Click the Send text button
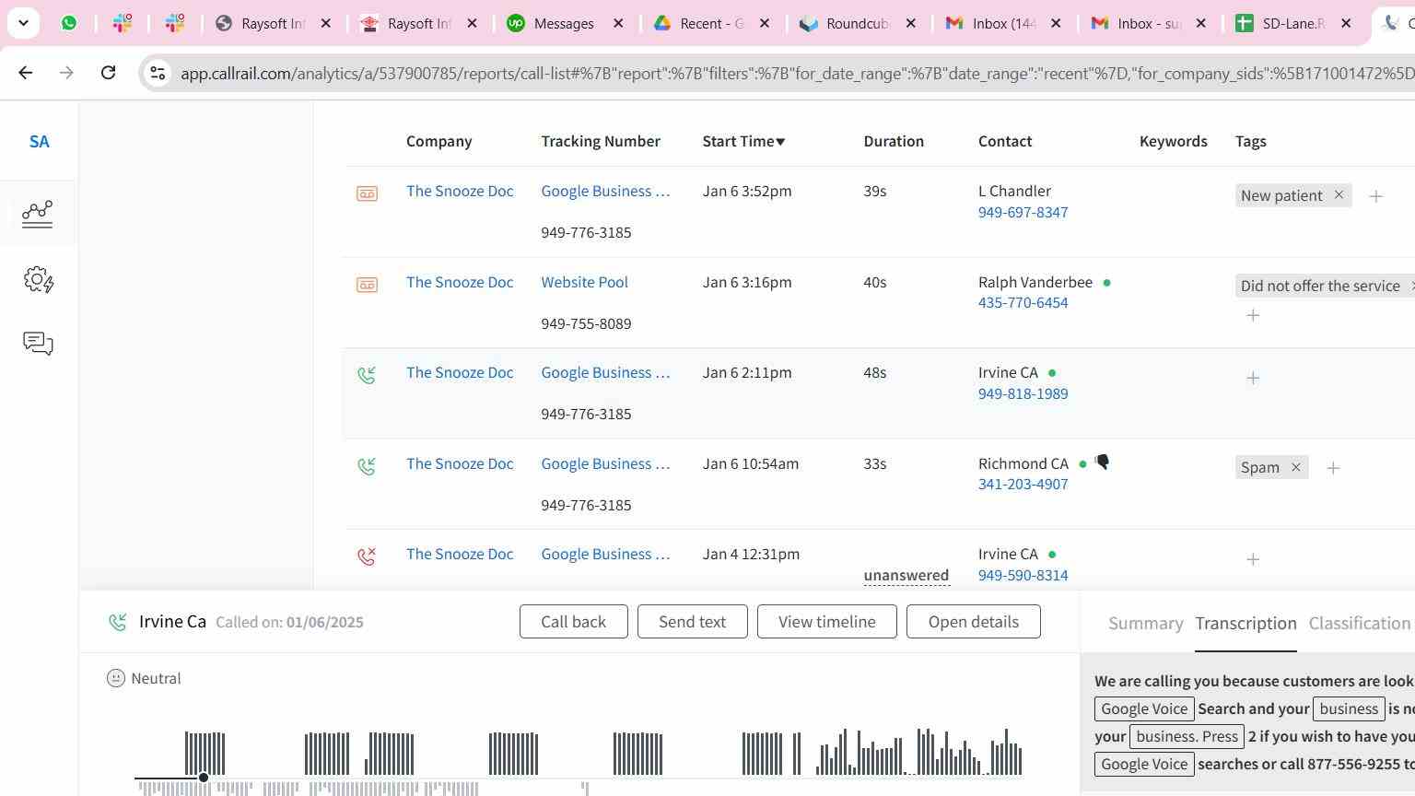1415x796 pixels. click(692, 622)
